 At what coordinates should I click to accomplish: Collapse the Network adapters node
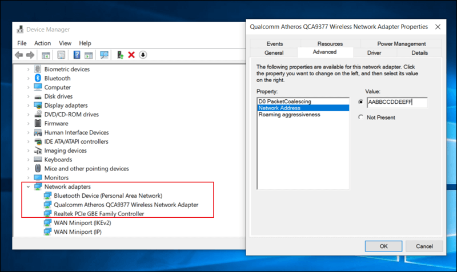tap(28, 186)
